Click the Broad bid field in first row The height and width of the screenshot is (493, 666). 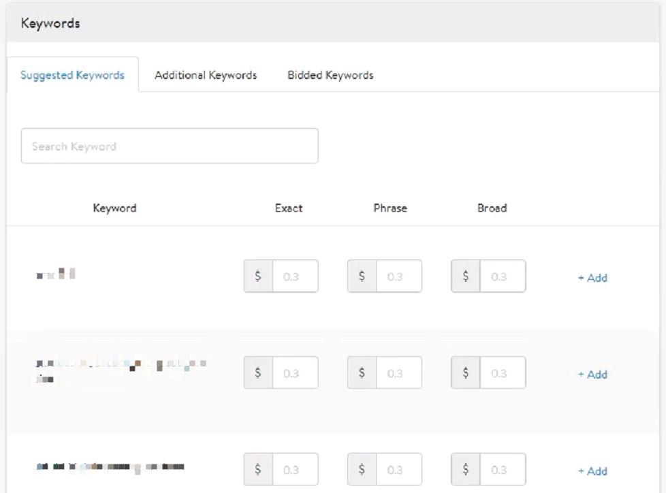click(502, 276)
